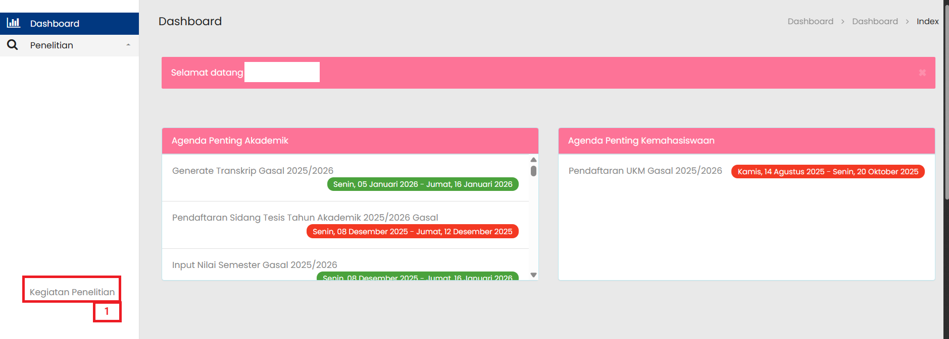
Task: Click the Penelitian magnifier icon
Action: point(13,45)
